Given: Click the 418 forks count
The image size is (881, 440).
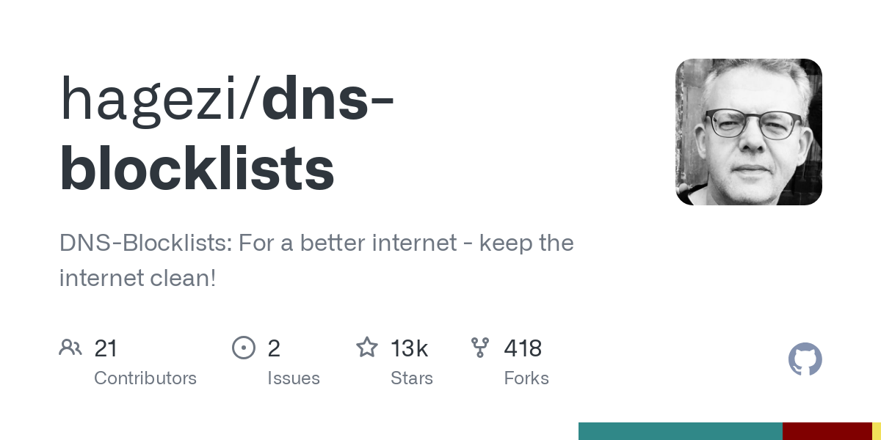Looking at the screenshot, I should pos(523,348).
